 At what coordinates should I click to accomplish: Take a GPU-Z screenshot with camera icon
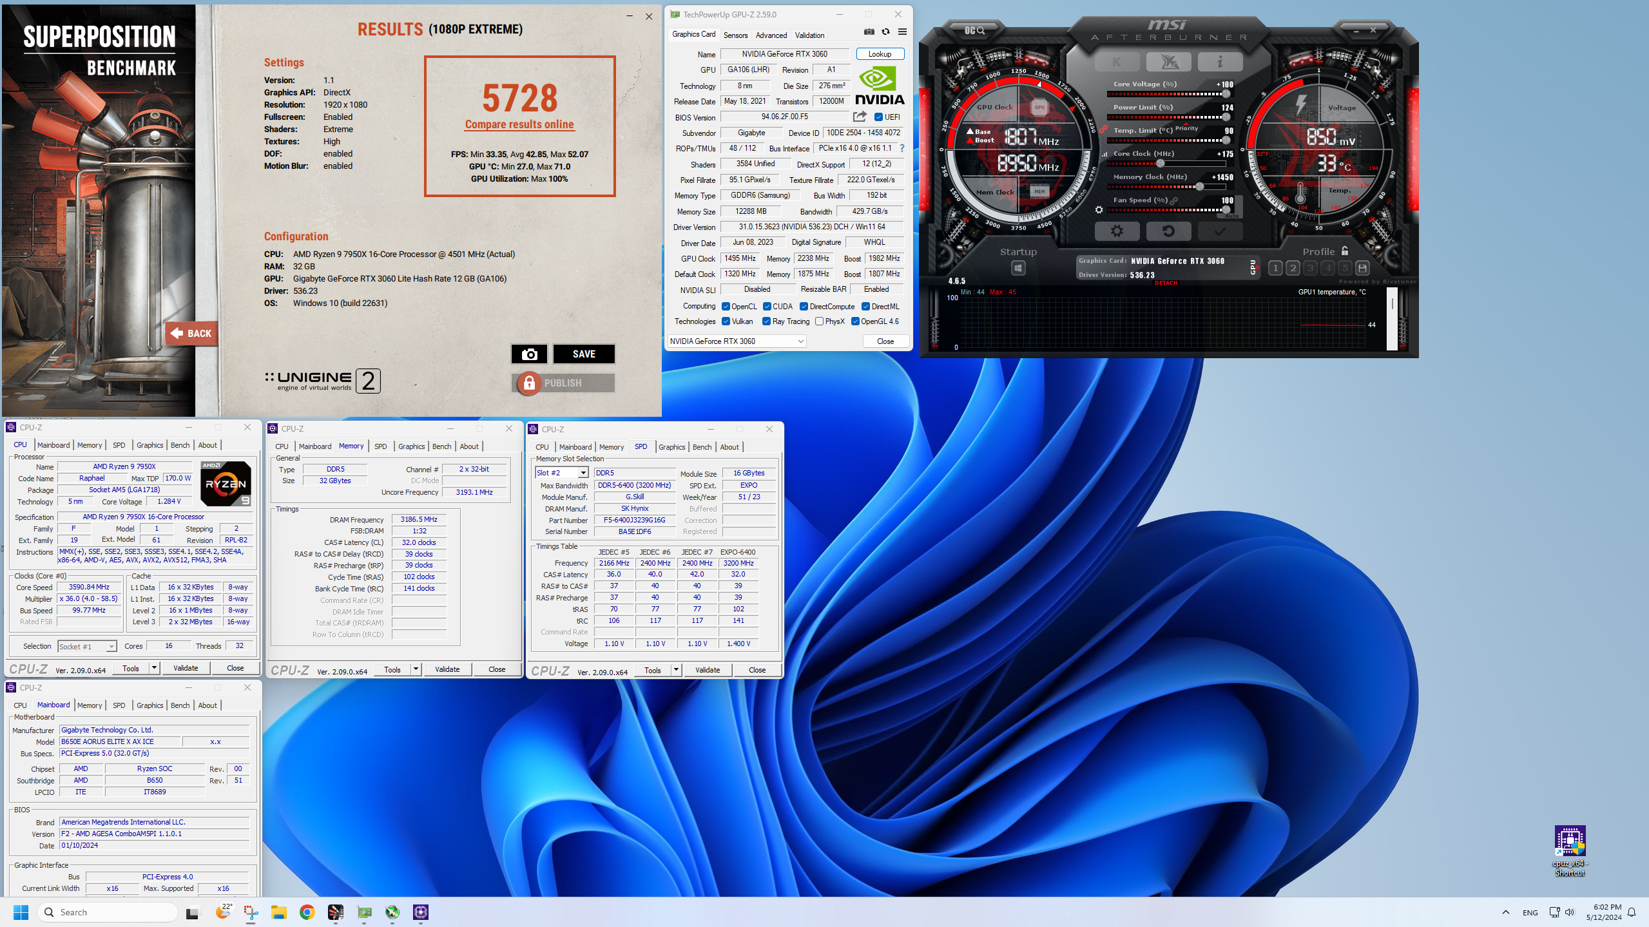869,32
